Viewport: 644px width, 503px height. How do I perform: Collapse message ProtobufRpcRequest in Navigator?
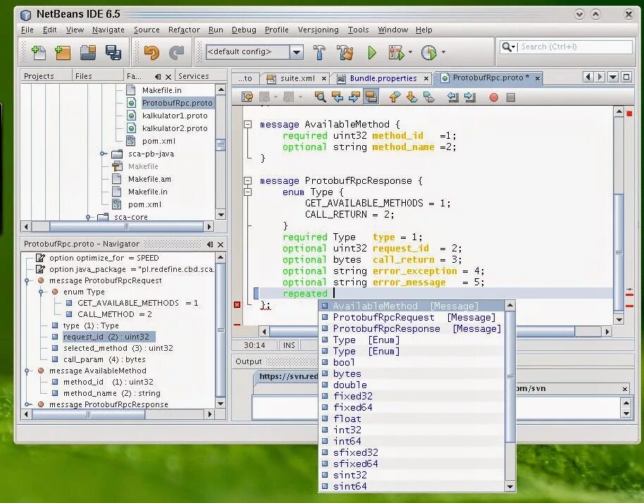[x=27, y=281]
